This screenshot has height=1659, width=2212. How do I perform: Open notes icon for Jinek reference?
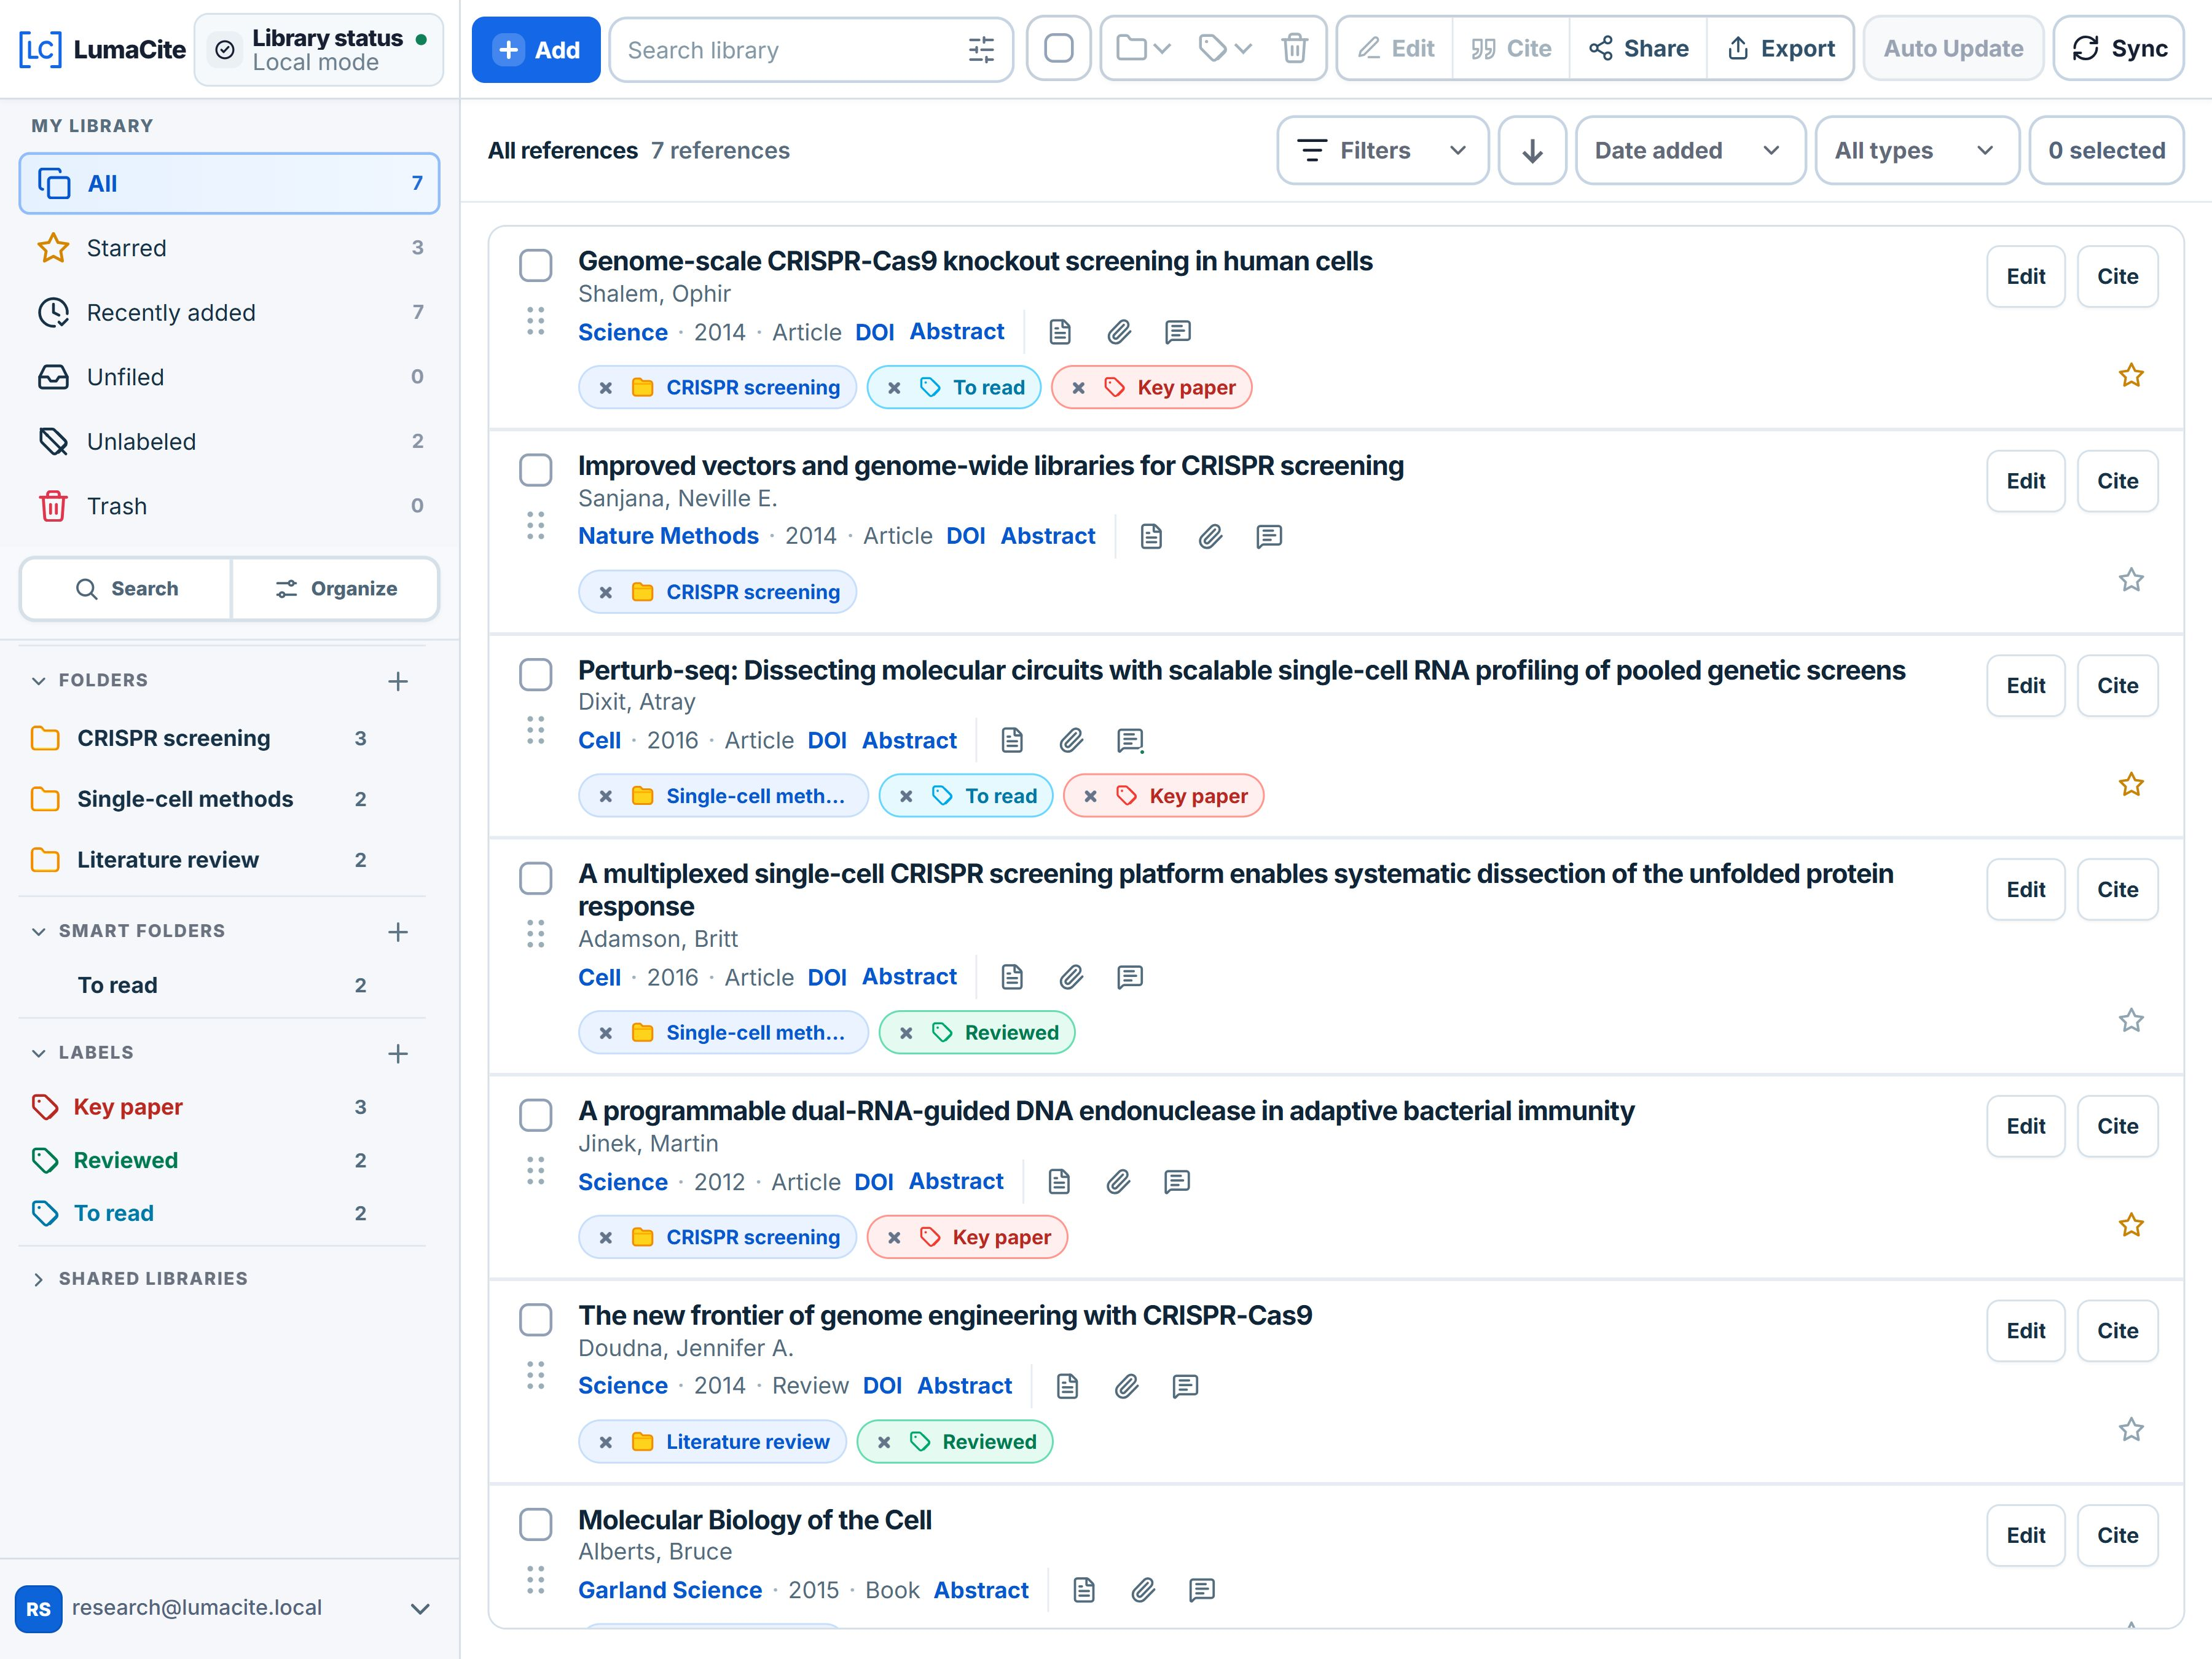pyautogui.click(x=1177, y=1182)
